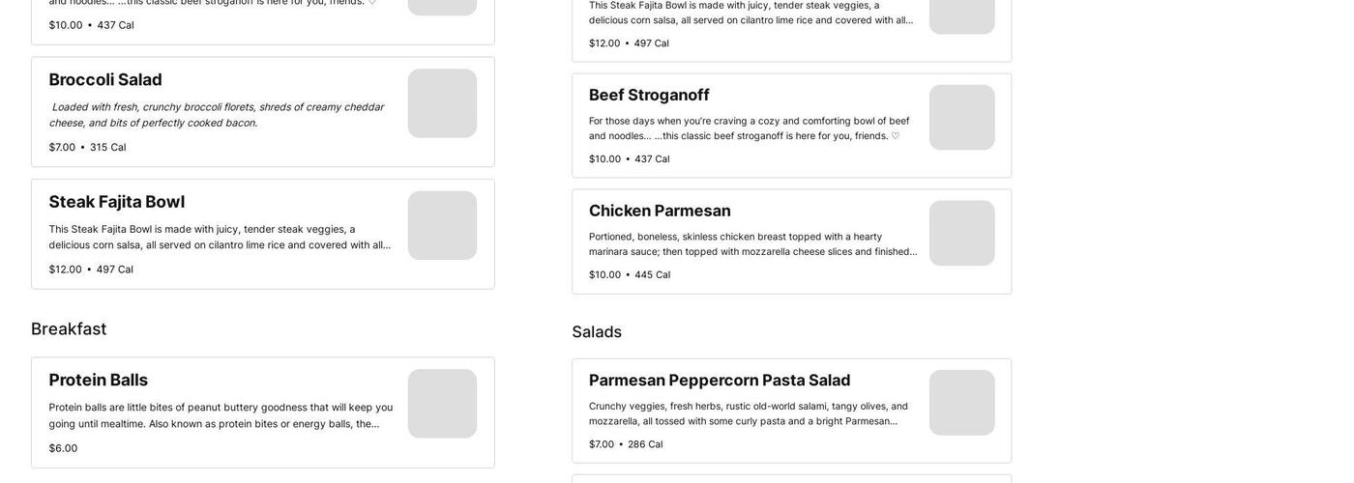Select the Broccoli Salad italic description text
This screenshot has height=483, width=1354.
217,115
